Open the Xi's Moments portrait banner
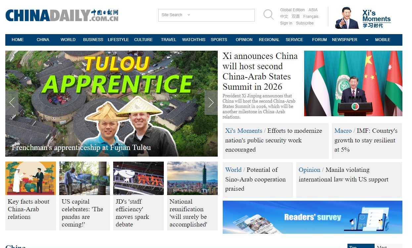 [363, 18]
